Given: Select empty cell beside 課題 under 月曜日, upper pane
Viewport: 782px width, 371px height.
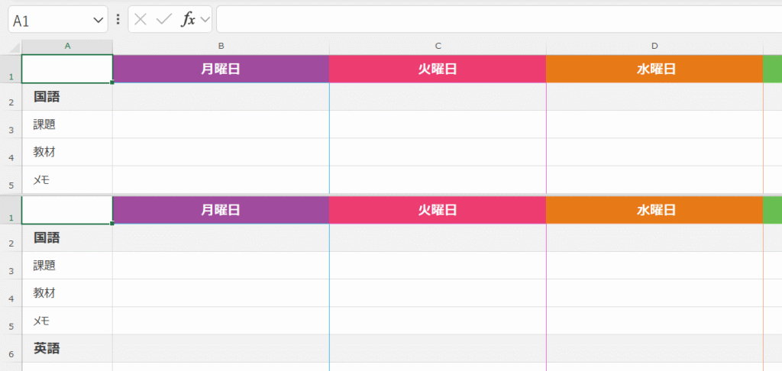Looking at the screenshot, I should click(x=221, y=124).
